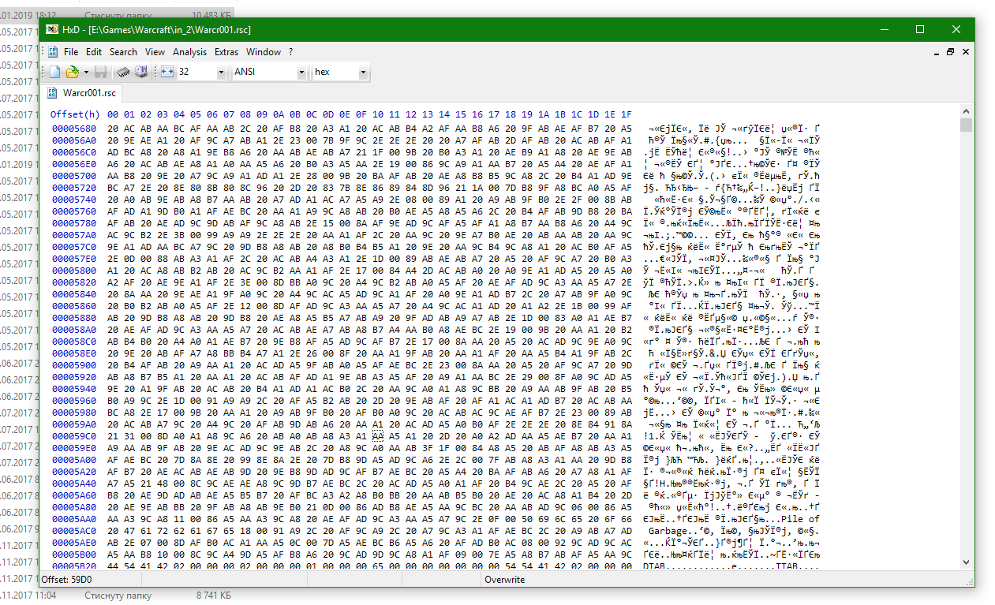This screenshot has width=995, height=605.
Task: Restore the inner document window
Action: point(950,52)
